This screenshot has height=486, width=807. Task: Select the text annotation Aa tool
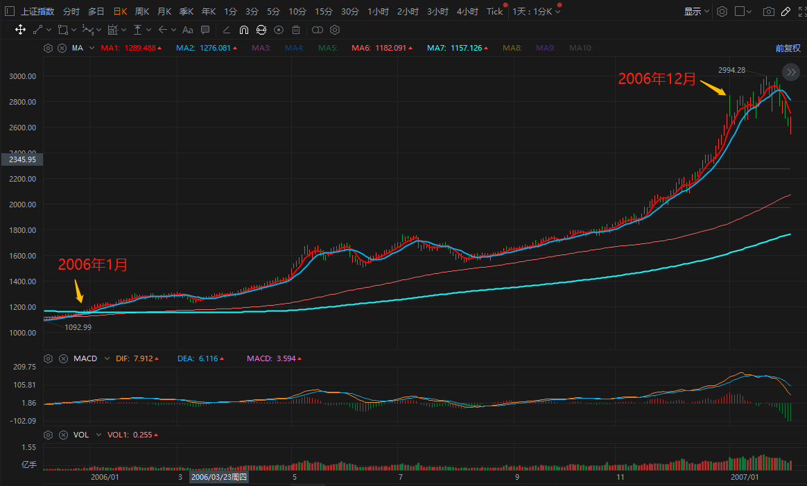click(187, 30)
